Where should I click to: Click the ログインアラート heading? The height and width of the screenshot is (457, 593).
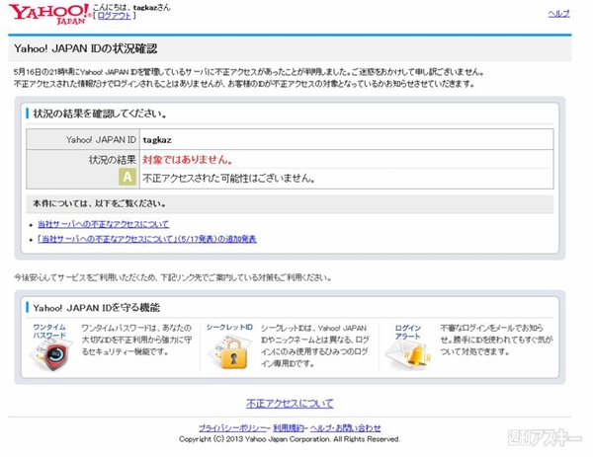(x=407, y=332)
